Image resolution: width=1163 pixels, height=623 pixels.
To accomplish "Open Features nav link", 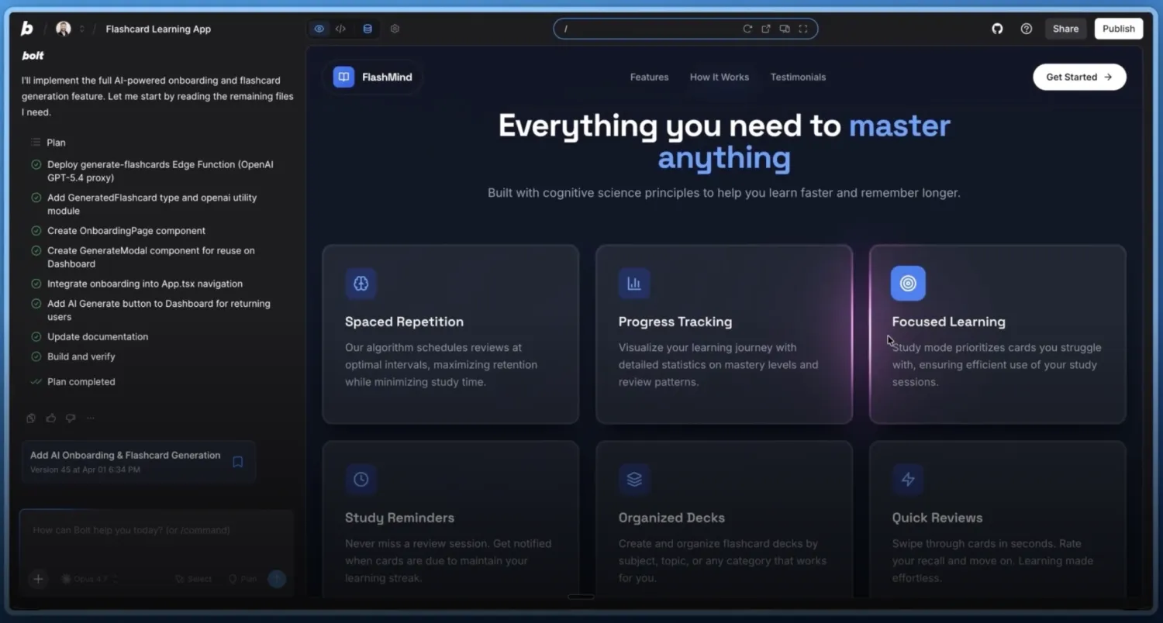I will coord(649,77).
